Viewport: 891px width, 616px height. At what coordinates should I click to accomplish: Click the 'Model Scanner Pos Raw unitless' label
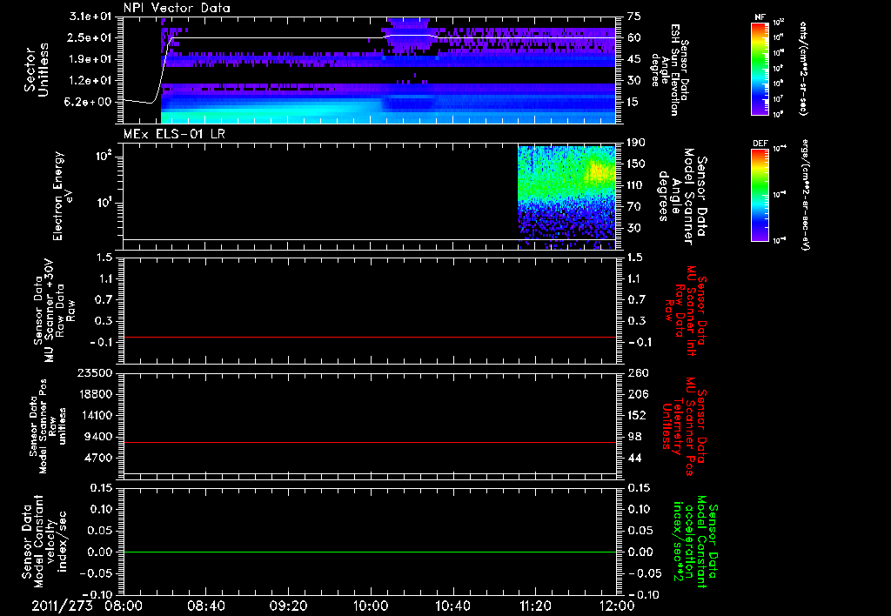pos(47,426)
